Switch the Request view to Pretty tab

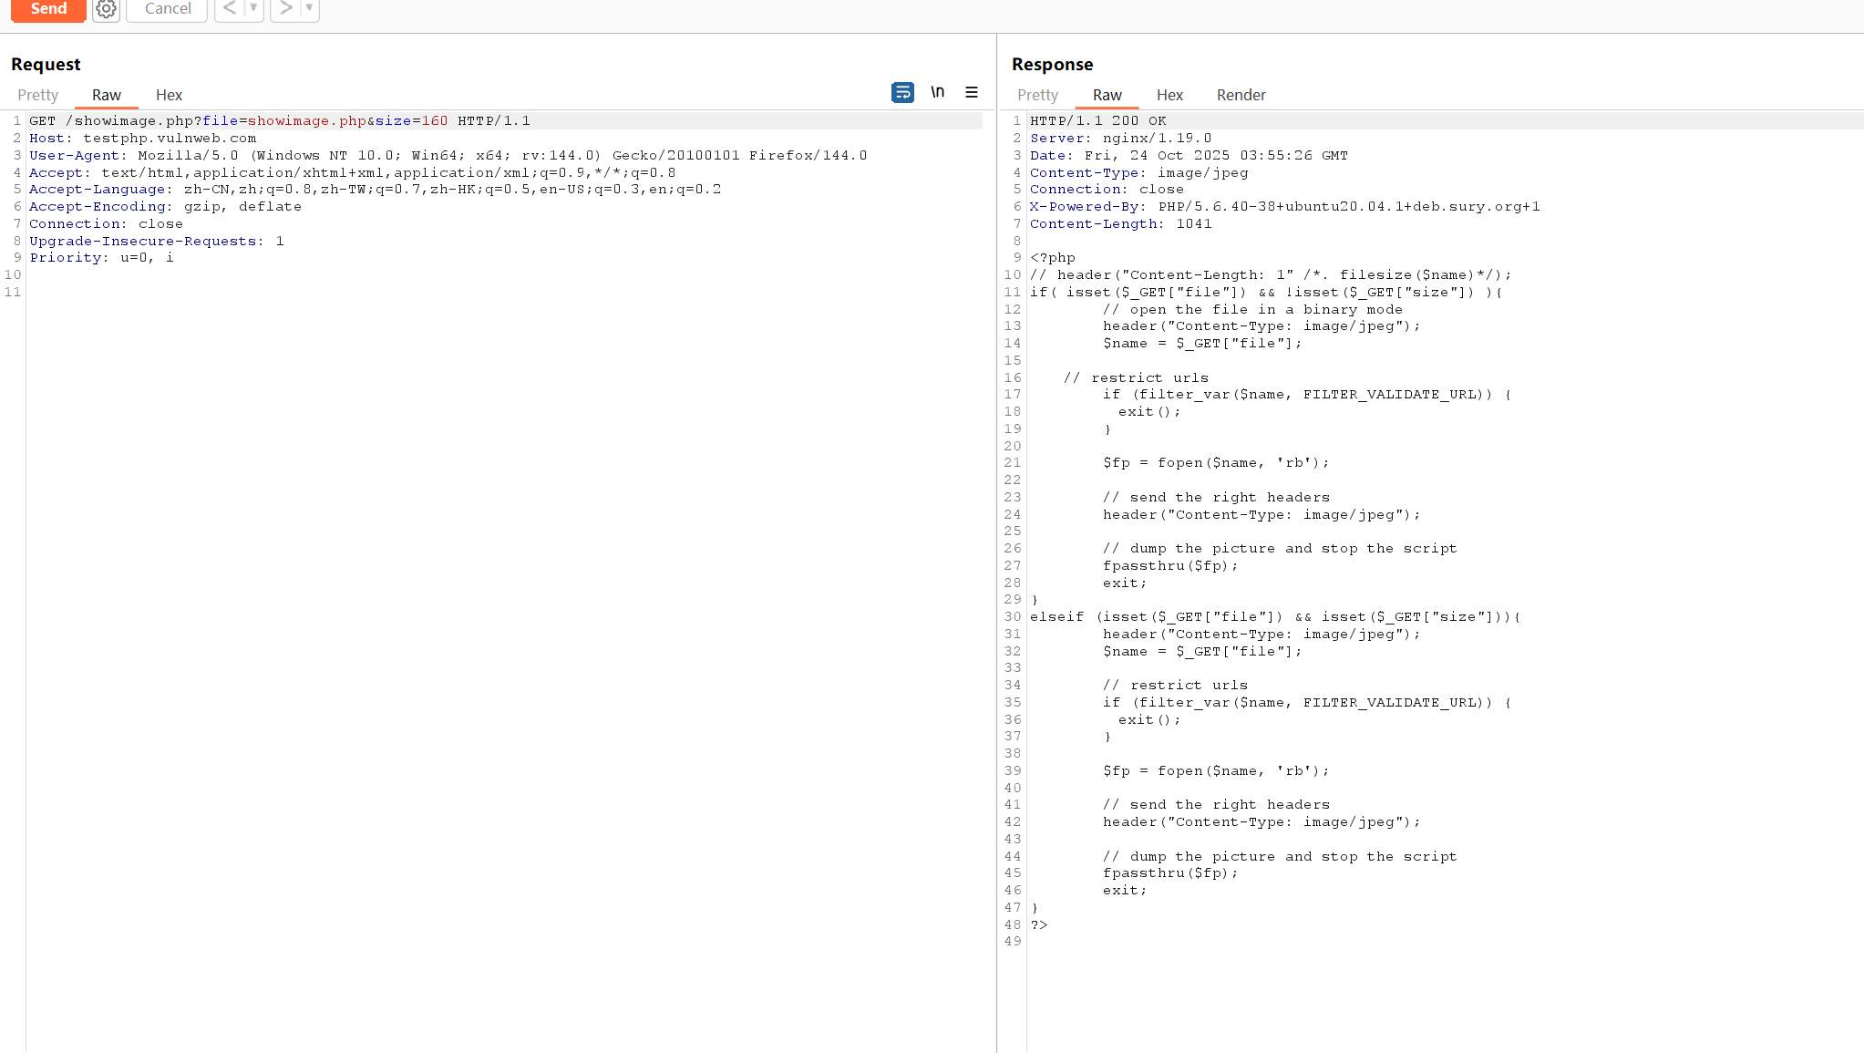tap(37, 95)
